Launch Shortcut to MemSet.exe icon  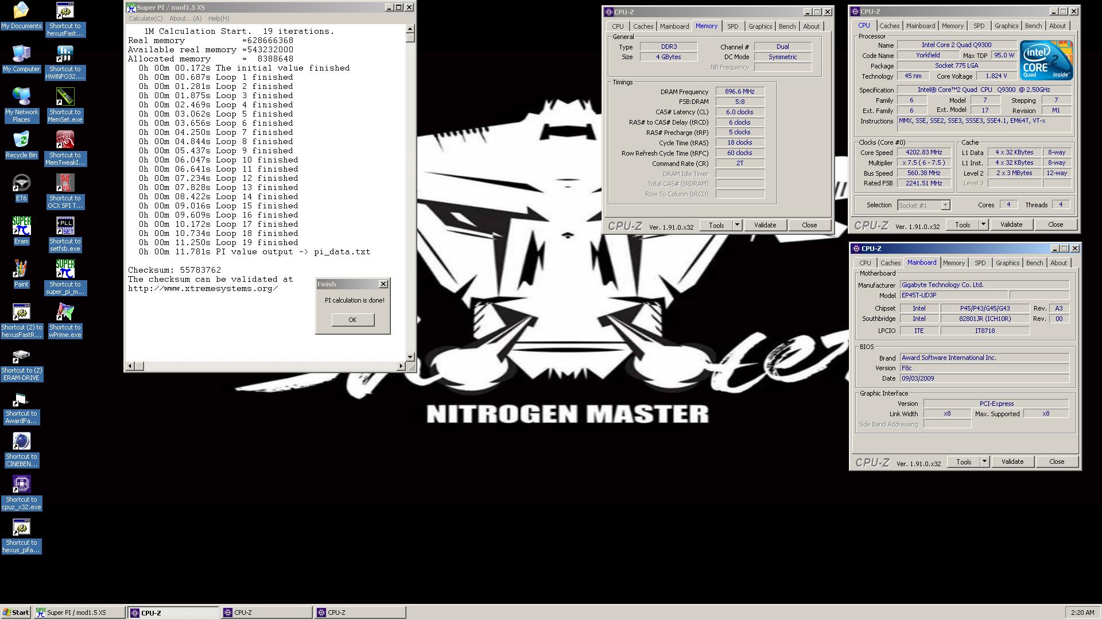(65, 106)
